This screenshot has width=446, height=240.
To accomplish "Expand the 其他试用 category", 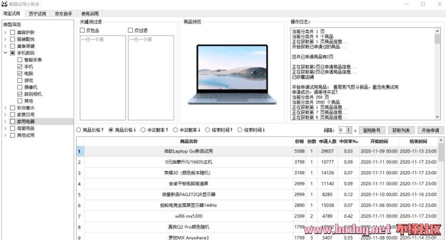I will click(x=5, y=136).
